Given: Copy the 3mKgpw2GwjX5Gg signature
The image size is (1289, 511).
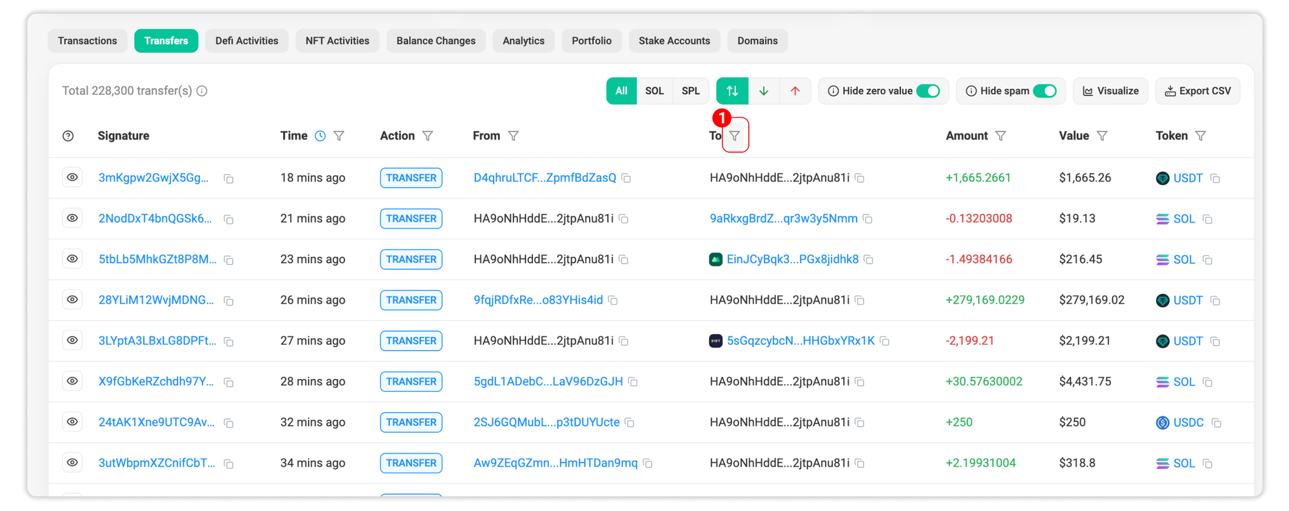Looking at the screenshot, I should point(229,178).
